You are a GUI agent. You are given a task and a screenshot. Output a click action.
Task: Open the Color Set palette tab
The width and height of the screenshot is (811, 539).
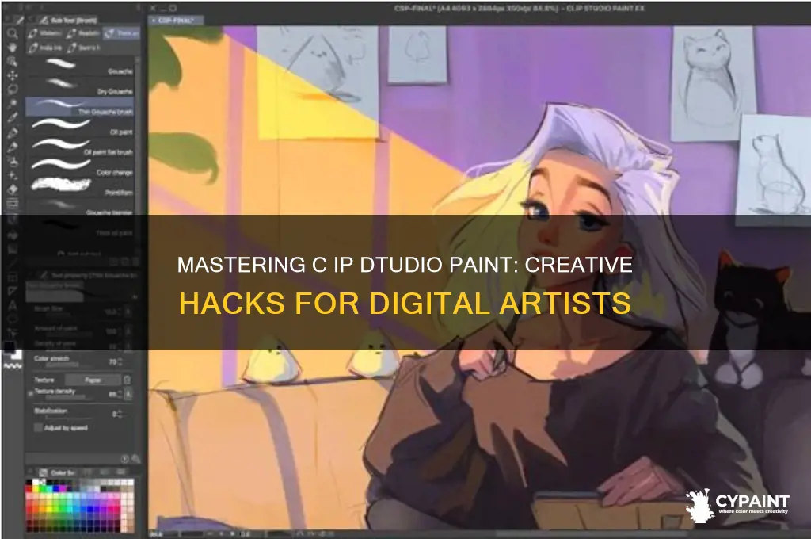click(x=58, y=472)
